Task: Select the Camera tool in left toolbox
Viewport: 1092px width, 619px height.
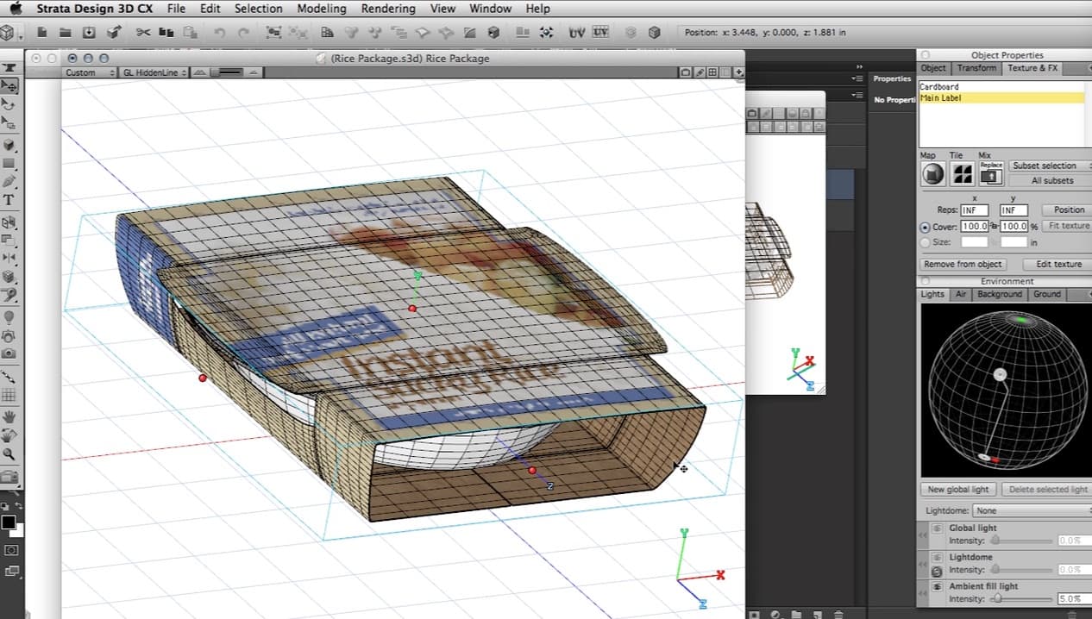Action: (x=9, y=353)
